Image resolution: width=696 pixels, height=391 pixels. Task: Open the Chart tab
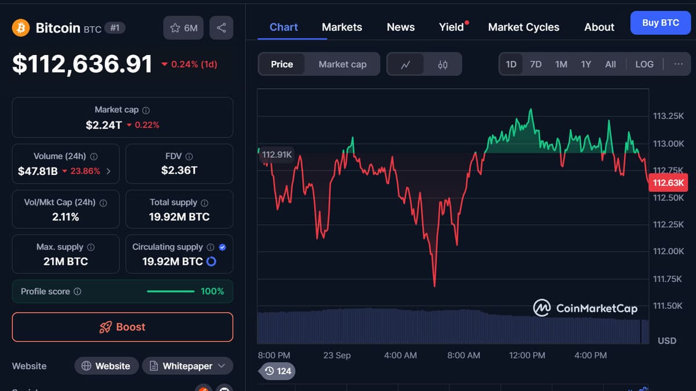click(284, 27)
